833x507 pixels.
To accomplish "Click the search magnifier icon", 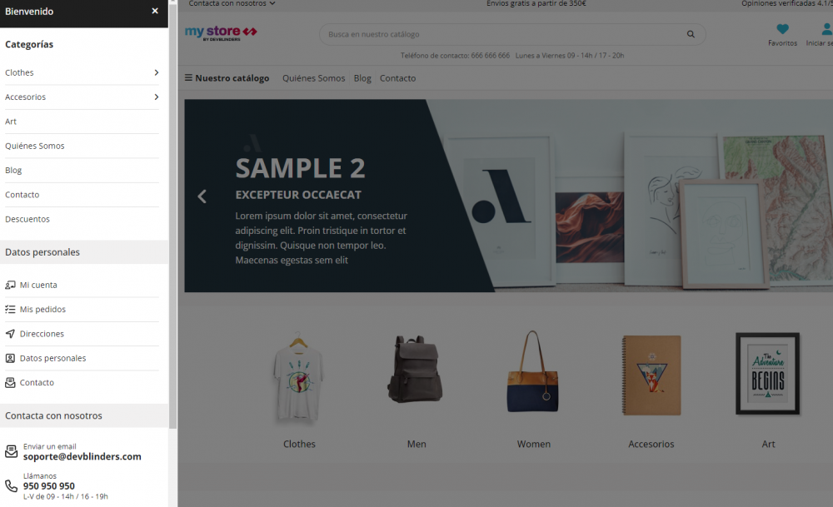I will 691,34.
